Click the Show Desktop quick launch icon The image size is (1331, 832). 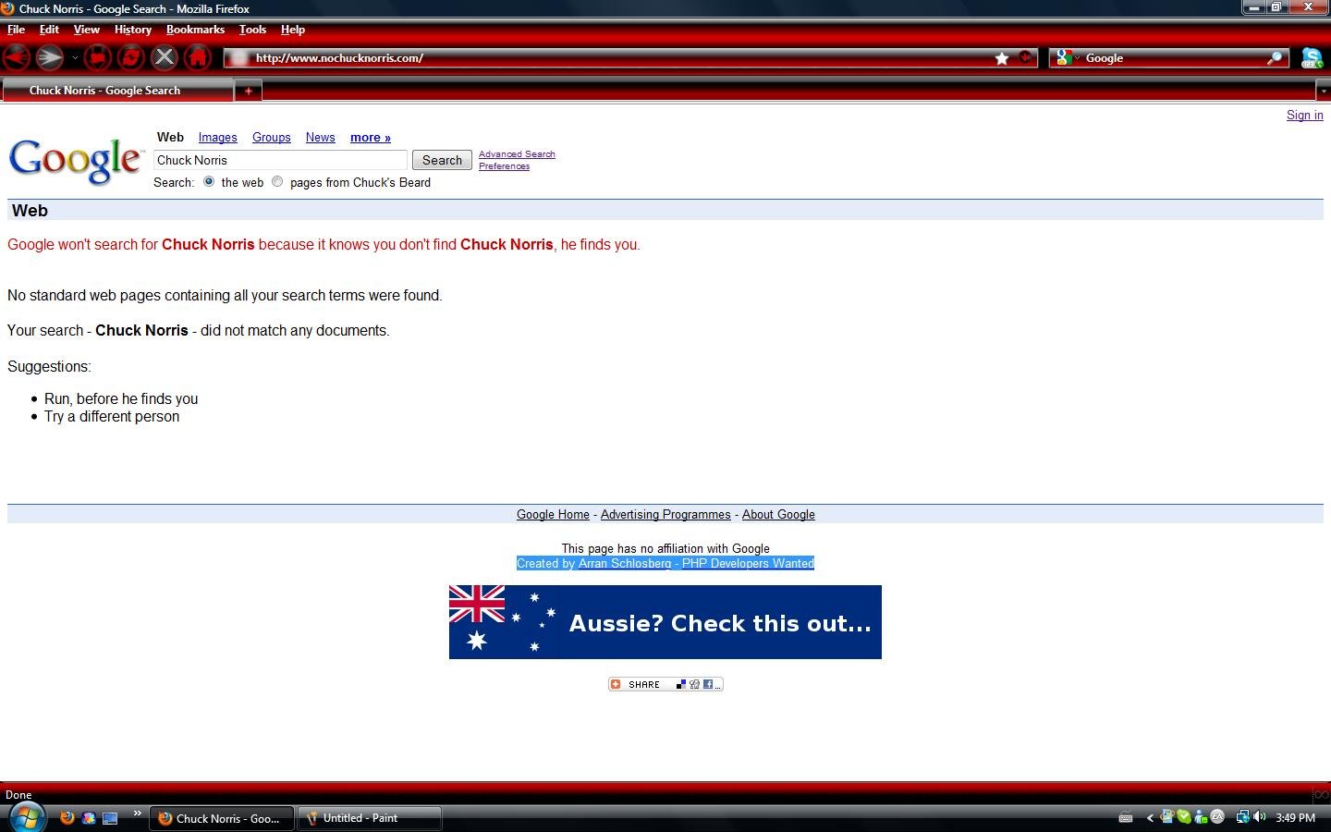click(x=110, y=817)
